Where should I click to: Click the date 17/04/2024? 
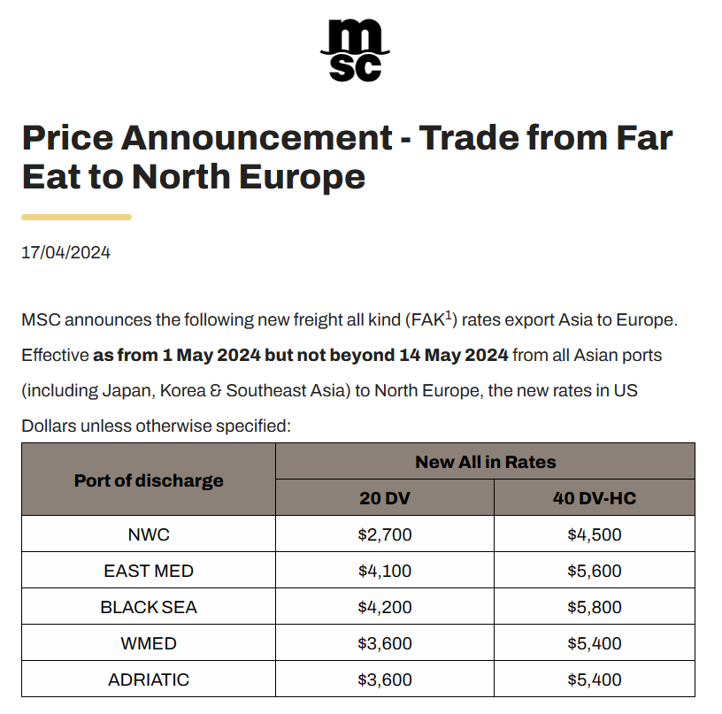point(65,253)
